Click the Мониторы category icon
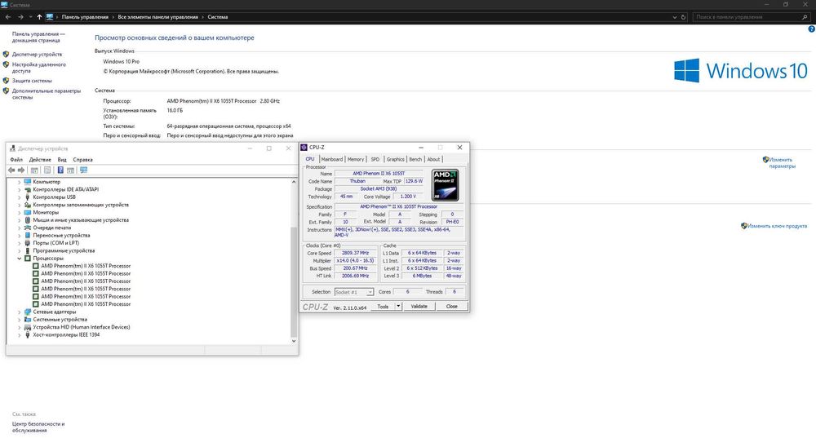This screenshot has width=816, height=438. tap(28, 212)
